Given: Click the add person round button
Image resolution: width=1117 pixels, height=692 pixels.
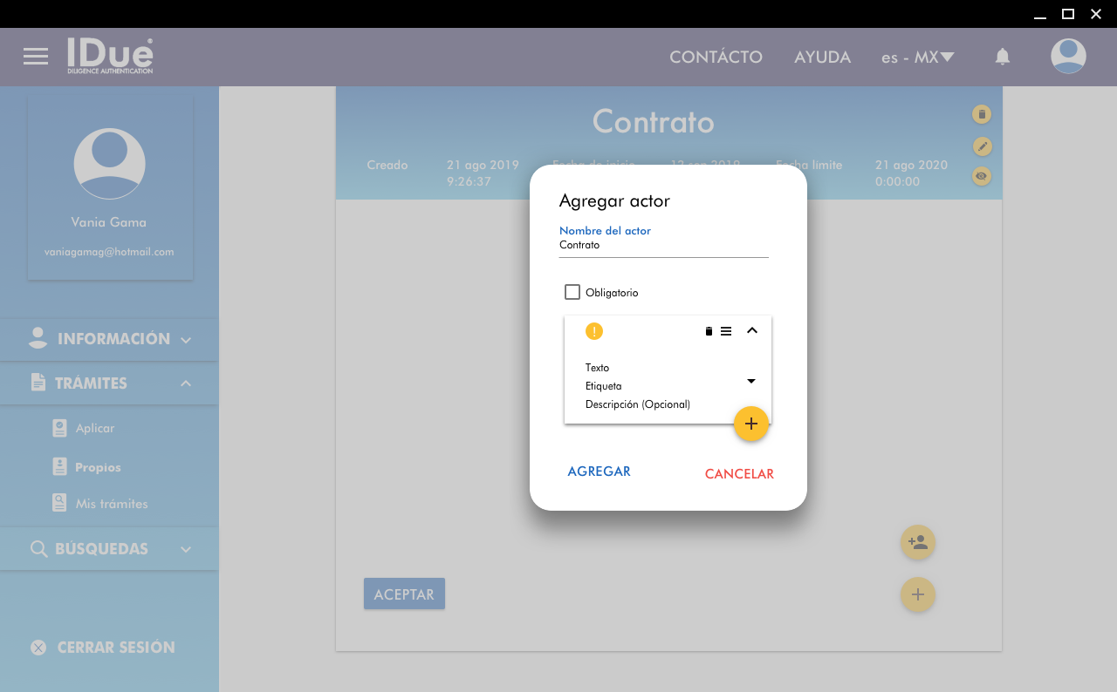Looking at the screenshot, I should 917,542.
